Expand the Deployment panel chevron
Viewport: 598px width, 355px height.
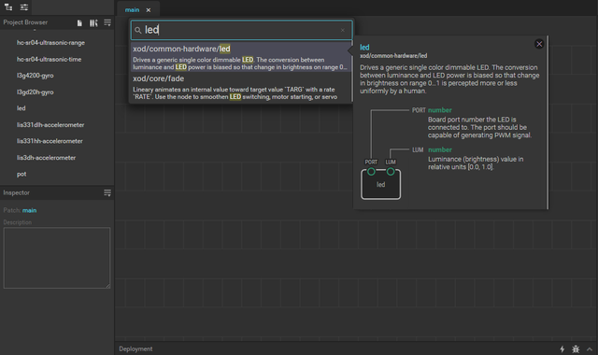(x=590, y=348)
